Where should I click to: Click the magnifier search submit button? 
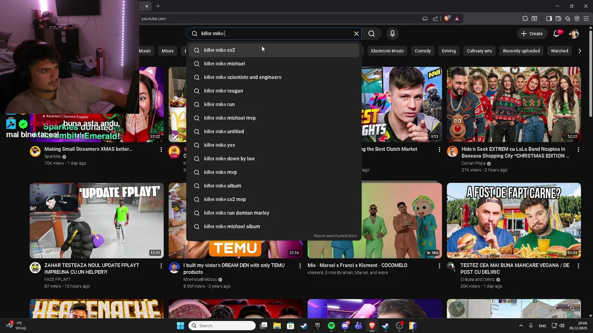tap(372, 33)
